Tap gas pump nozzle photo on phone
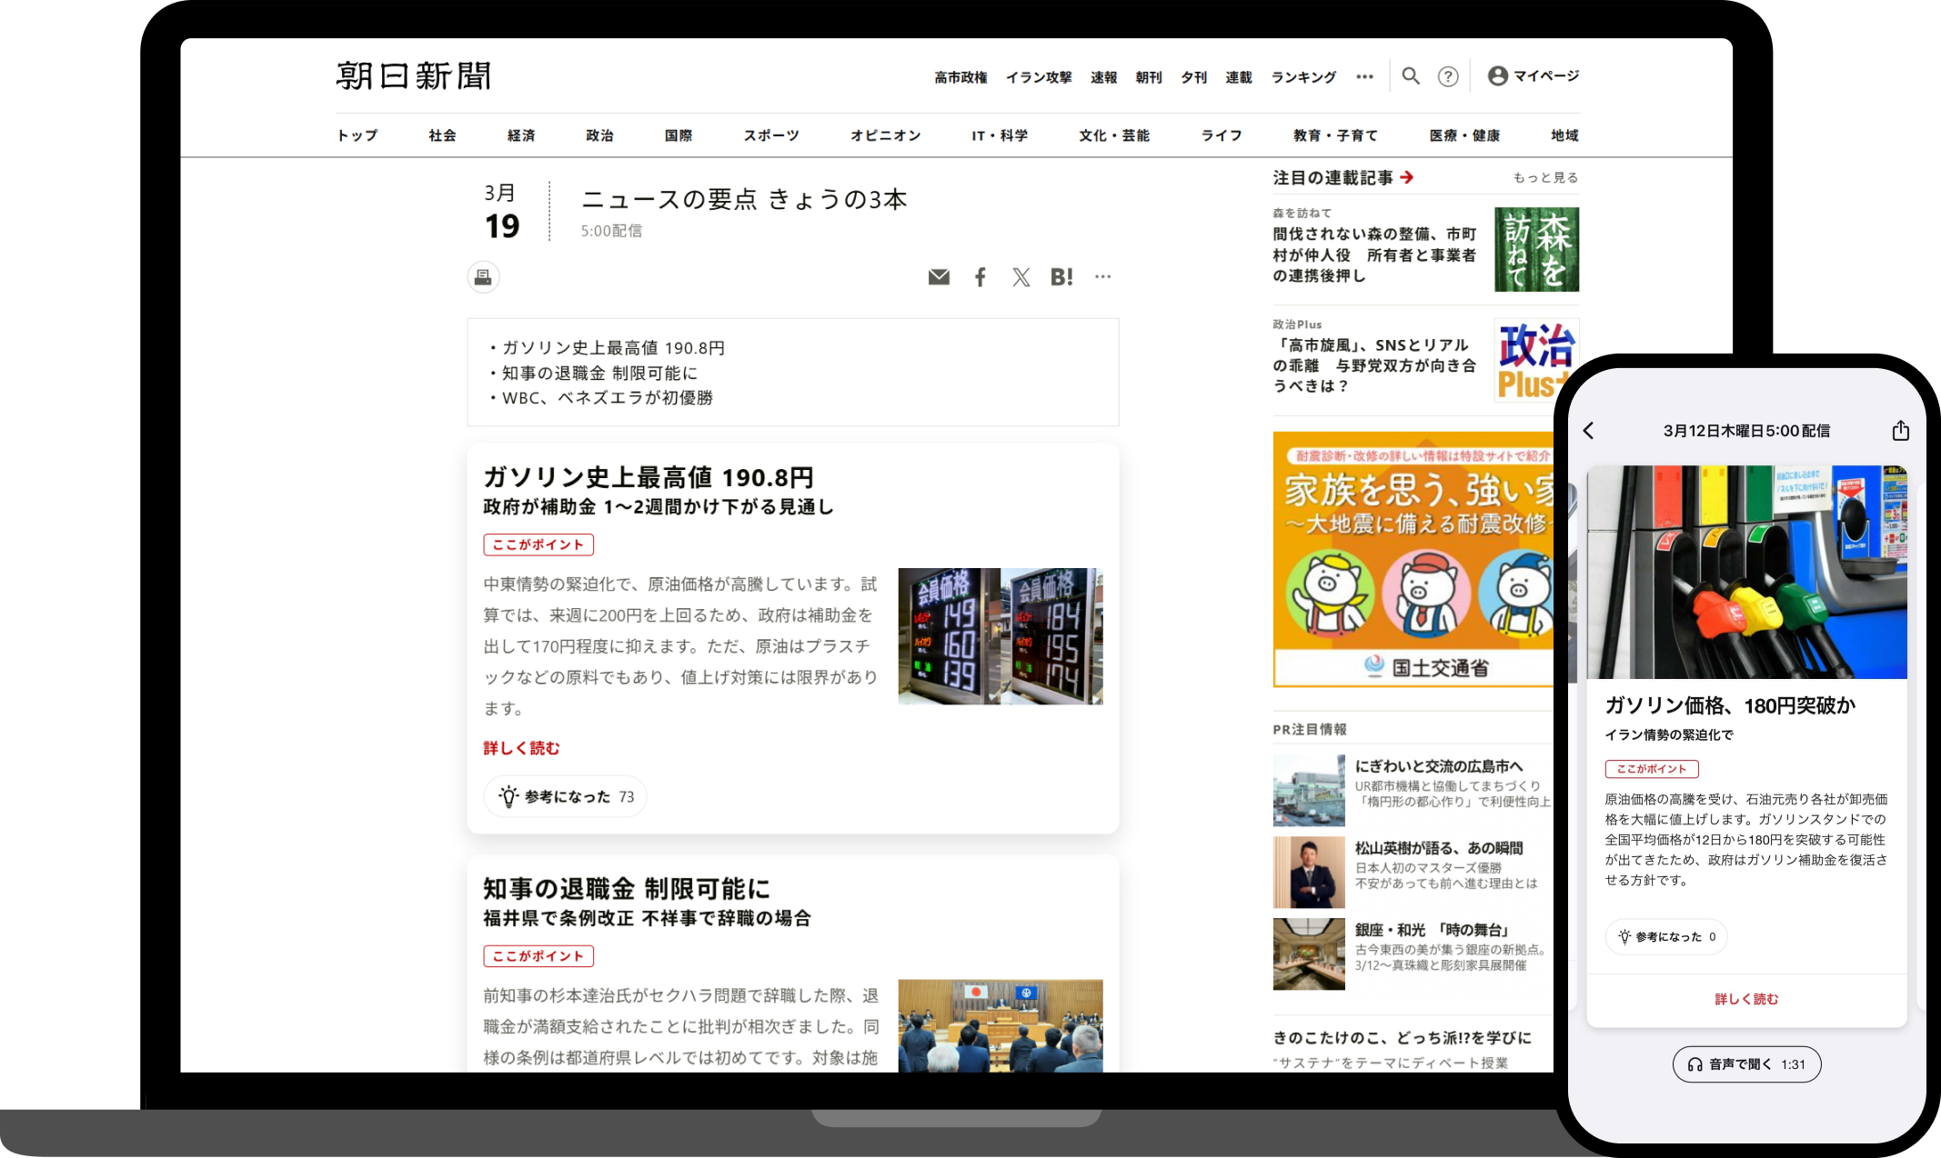The width and height of the screenshot is (1941, 1158). [1746, 573]
